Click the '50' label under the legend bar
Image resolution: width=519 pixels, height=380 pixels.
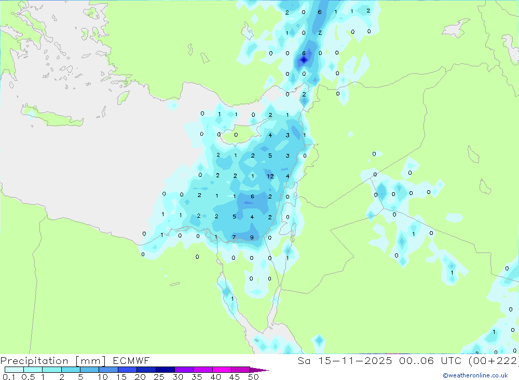click(253, 377)
